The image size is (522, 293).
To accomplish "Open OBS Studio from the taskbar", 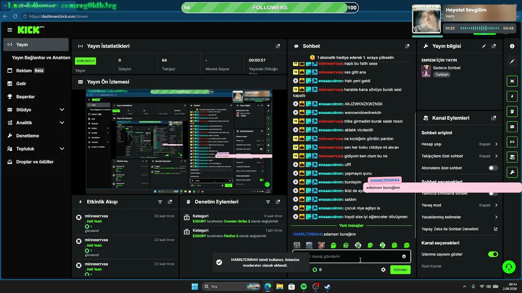I will coord(316,286).
